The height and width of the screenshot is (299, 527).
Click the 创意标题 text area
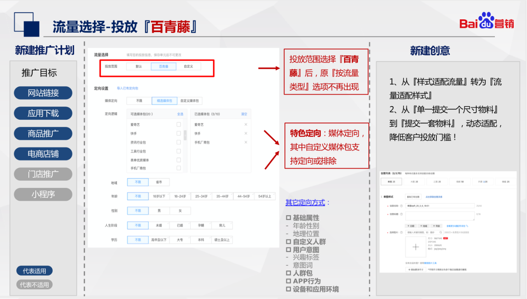[x=440, y=216]
